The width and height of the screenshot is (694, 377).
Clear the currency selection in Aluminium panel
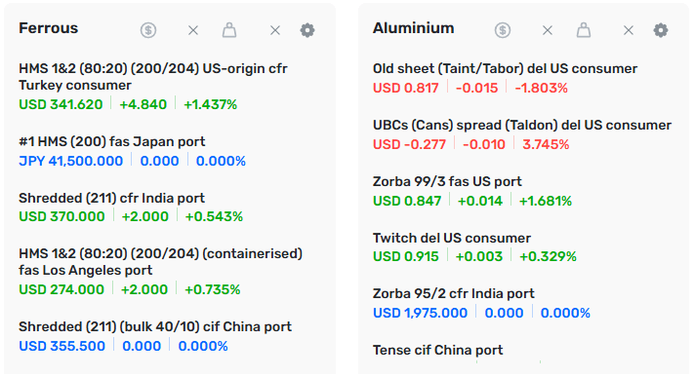click(x=548, y=30)
